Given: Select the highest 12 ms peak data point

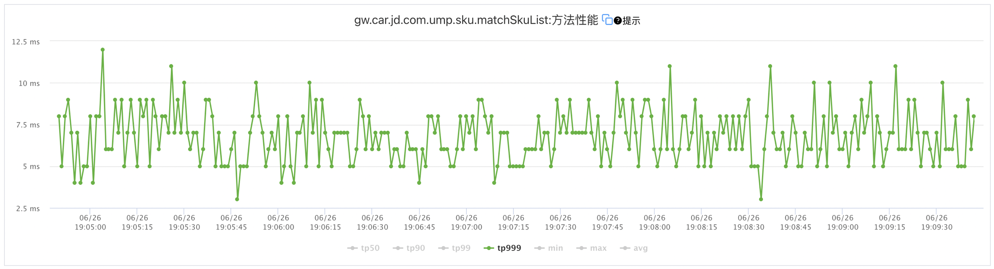Looking at the screenshot, I should 103,50.
